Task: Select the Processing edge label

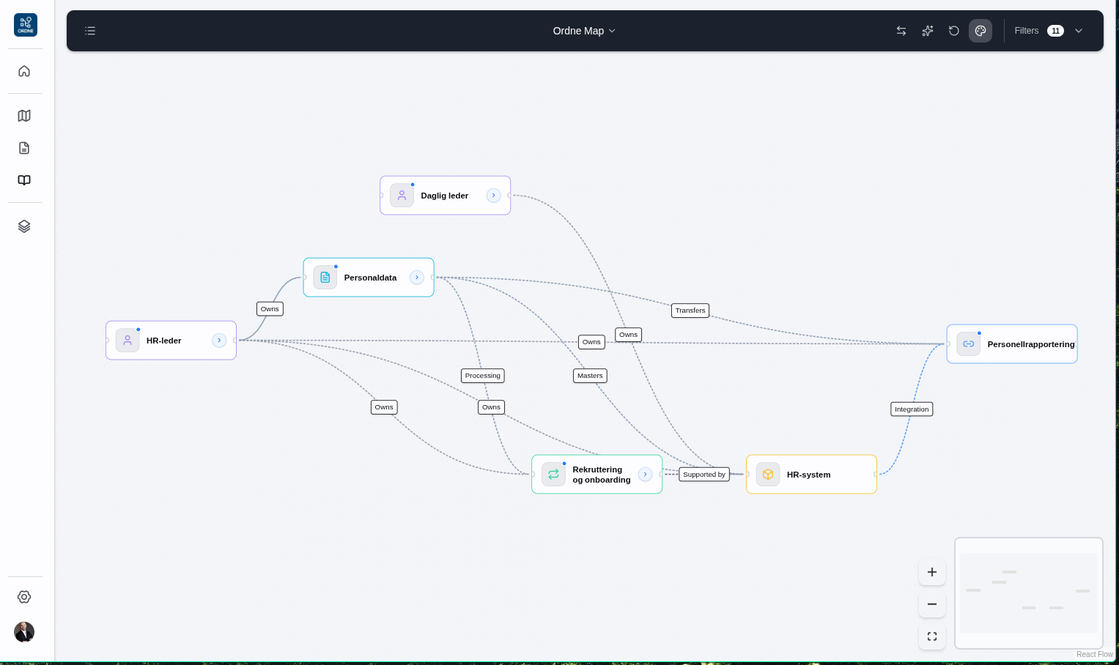Action: pyautogui.click(x=483, y=376)
